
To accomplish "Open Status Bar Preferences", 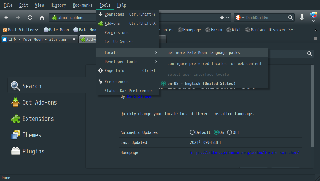I will point(127,90).
